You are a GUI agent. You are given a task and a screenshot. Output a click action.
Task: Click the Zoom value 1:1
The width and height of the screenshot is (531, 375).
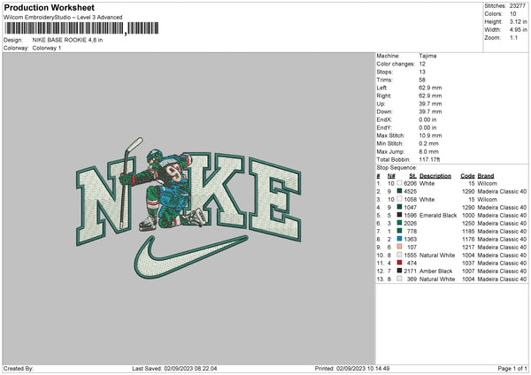coord(513,37)
